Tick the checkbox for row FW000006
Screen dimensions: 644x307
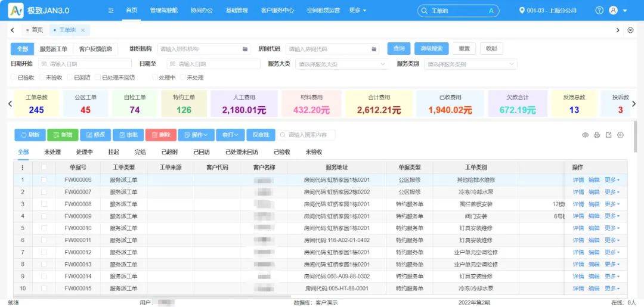coord(44,180)
